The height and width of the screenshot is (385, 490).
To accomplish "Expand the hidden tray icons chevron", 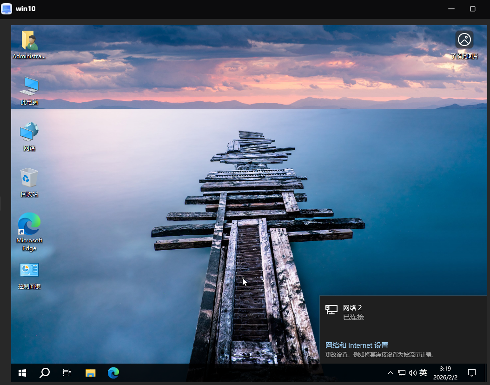I will [390, 373].
